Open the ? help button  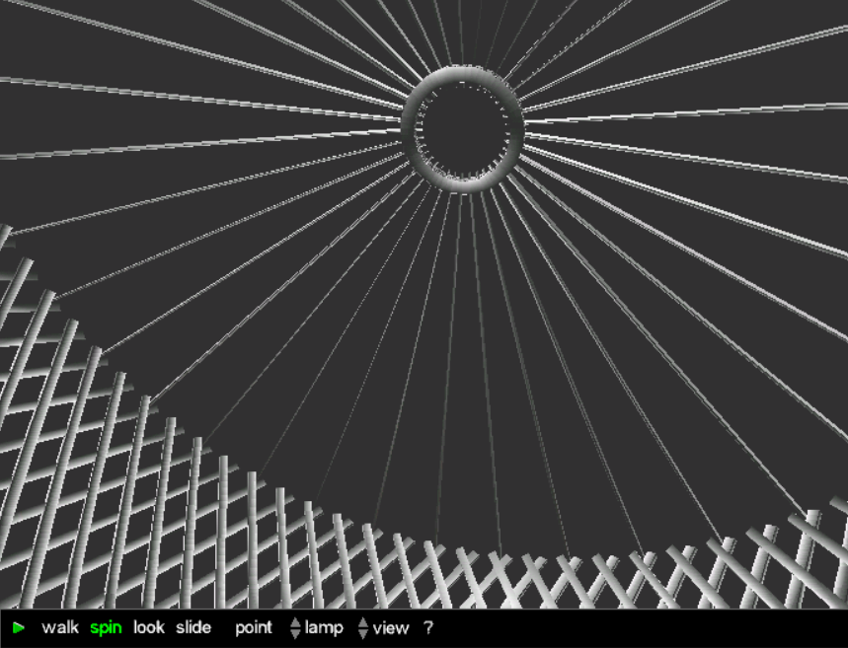pos(428,628)
